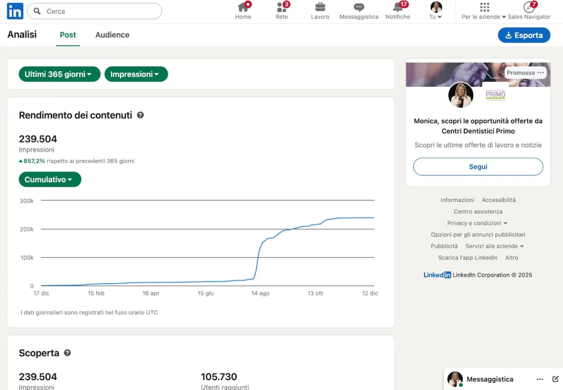Open the Lavoro briefcase icon
The image size is (563, 390).
320,7
